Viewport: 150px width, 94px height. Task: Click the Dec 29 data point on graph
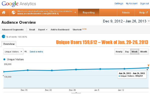click(76, 70)
